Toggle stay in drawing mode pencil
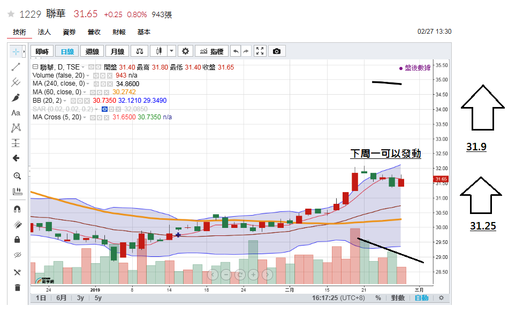This screenshot has width=508, height=321. click(x=17, y=225)
